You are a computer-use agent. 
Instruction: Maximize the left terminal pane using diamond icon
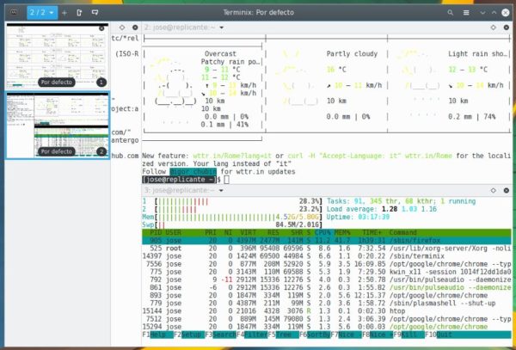pos(122,28)
